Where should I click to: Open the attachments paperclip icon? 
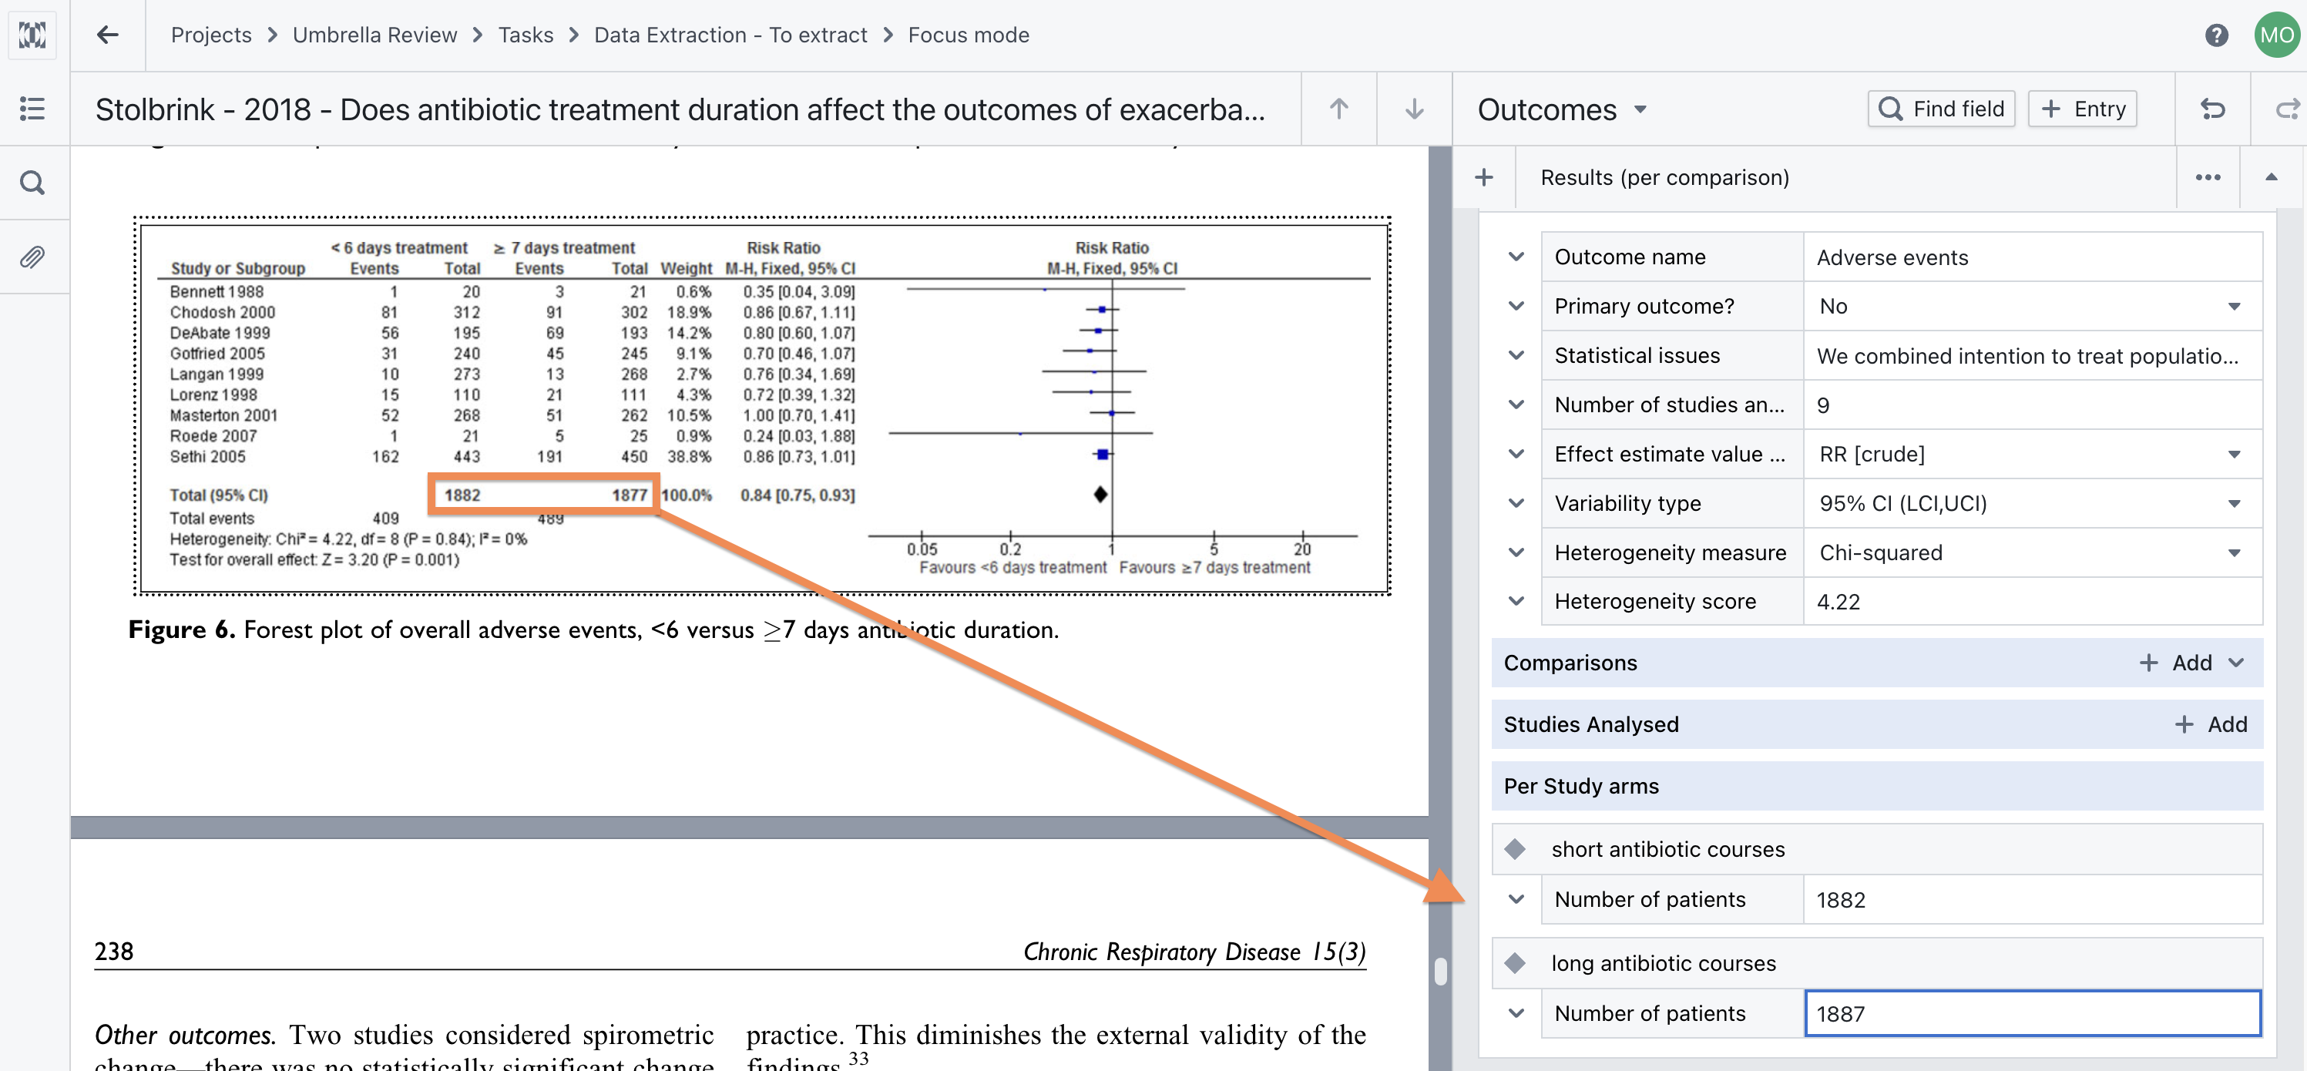pos(32,258)
